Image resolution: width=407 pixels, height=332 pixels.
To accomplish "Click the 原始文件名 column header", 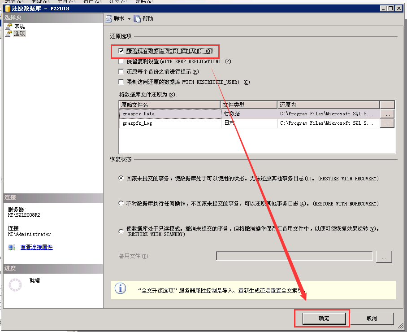I will tap(170, 105).
